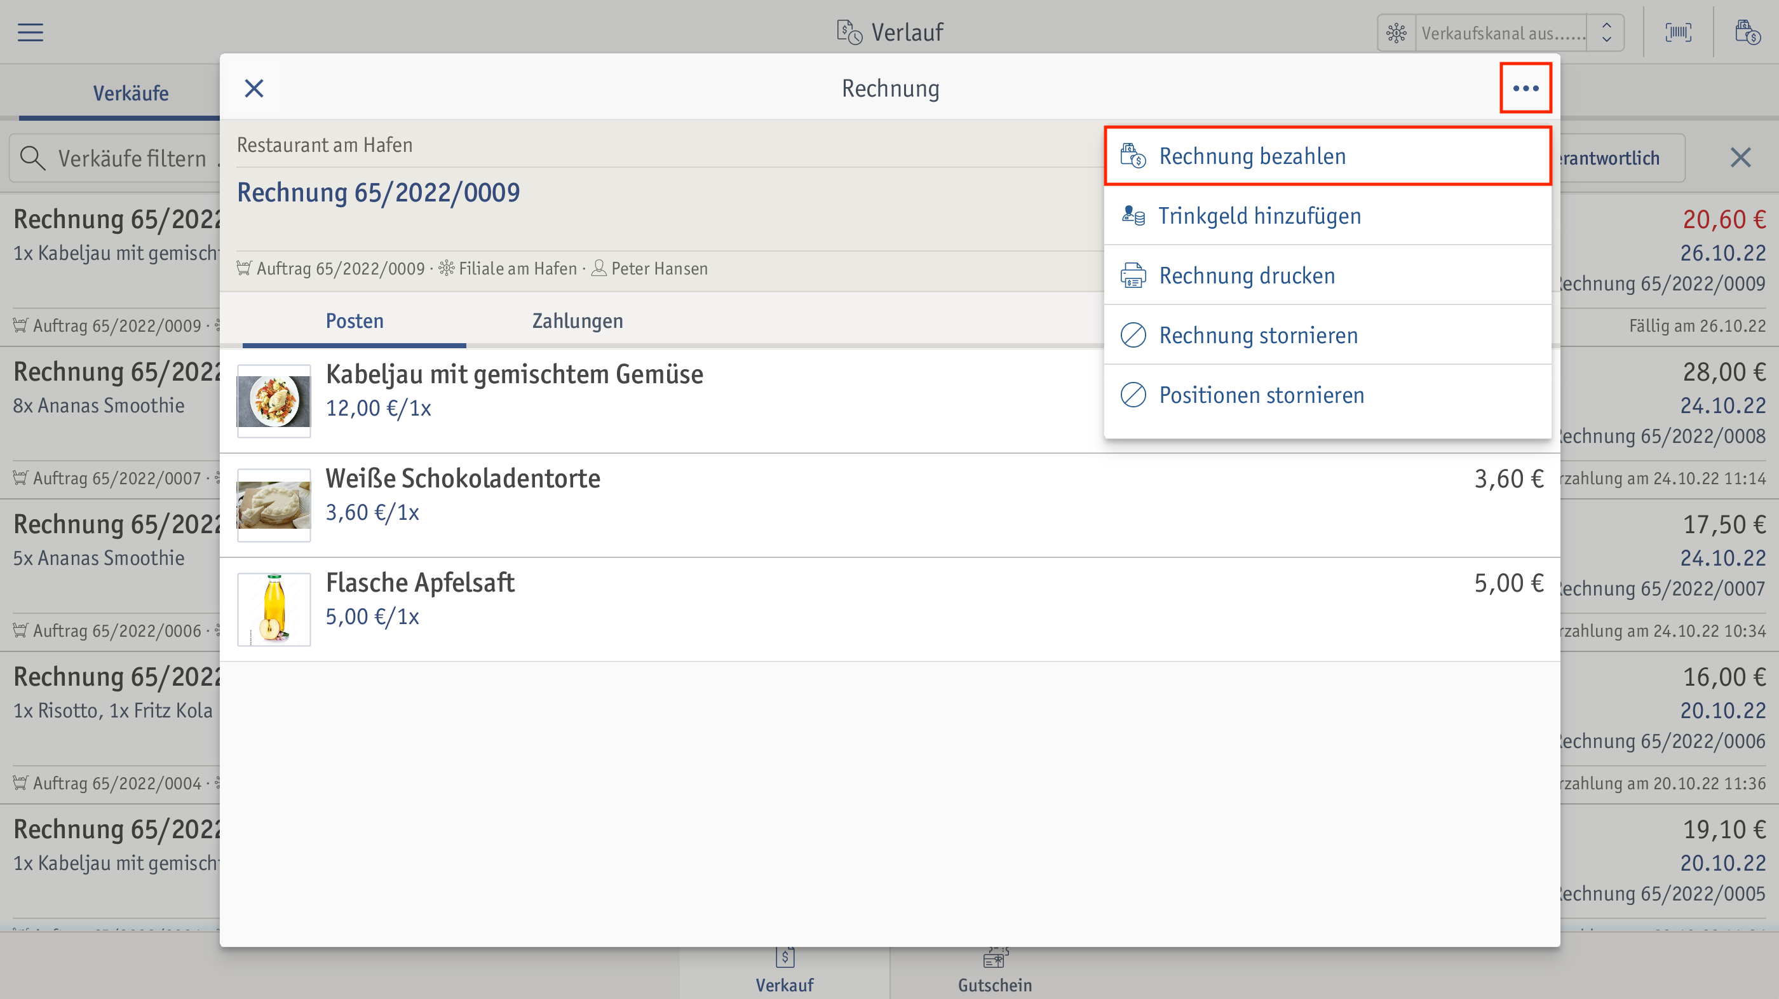Switch to the Posten tab
1779x999 pixels.
click(355, 320)
